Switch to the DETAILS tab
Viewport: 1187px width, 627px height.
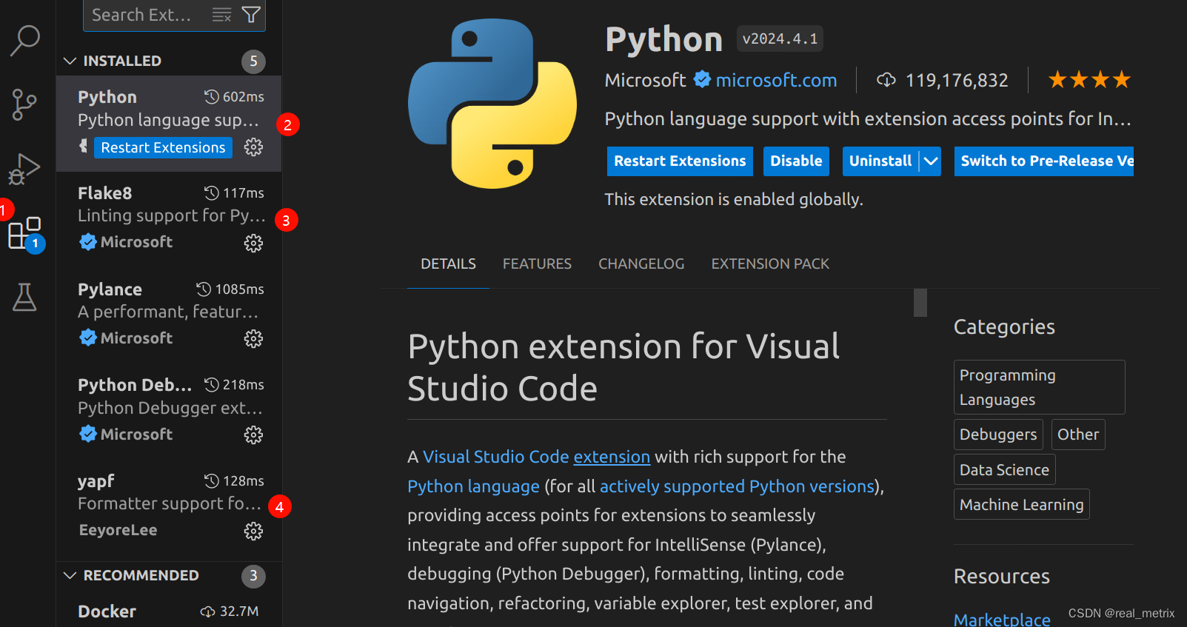448,264
